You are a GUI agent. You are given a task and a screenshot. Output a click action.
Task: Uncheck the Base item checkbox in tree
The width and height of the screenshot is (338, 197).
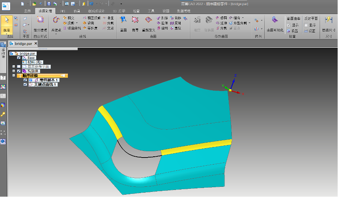pos(19,57)
